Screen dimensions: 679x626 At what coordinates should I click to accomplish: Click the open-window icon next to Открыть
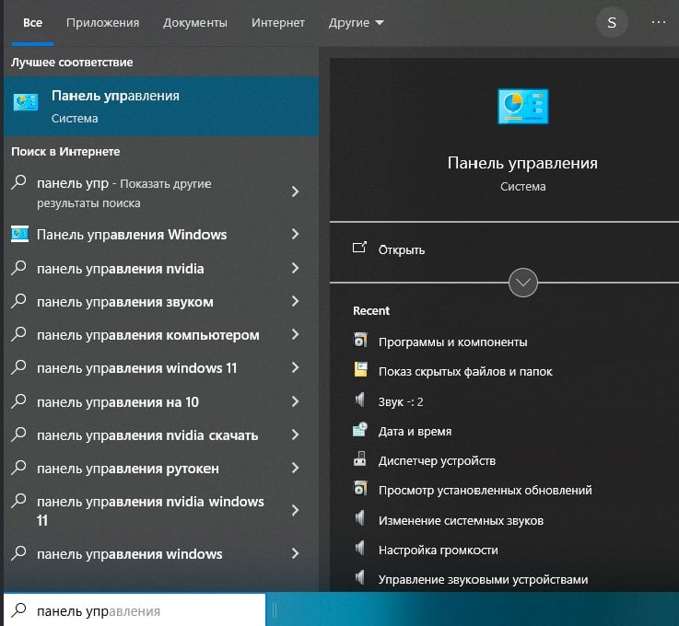pos(359,248)
